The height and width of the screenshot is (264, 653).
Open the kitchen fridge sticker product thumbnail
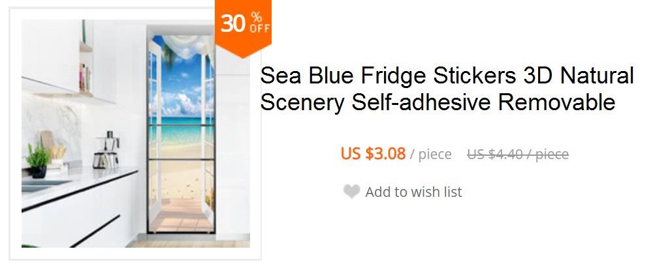136,134
